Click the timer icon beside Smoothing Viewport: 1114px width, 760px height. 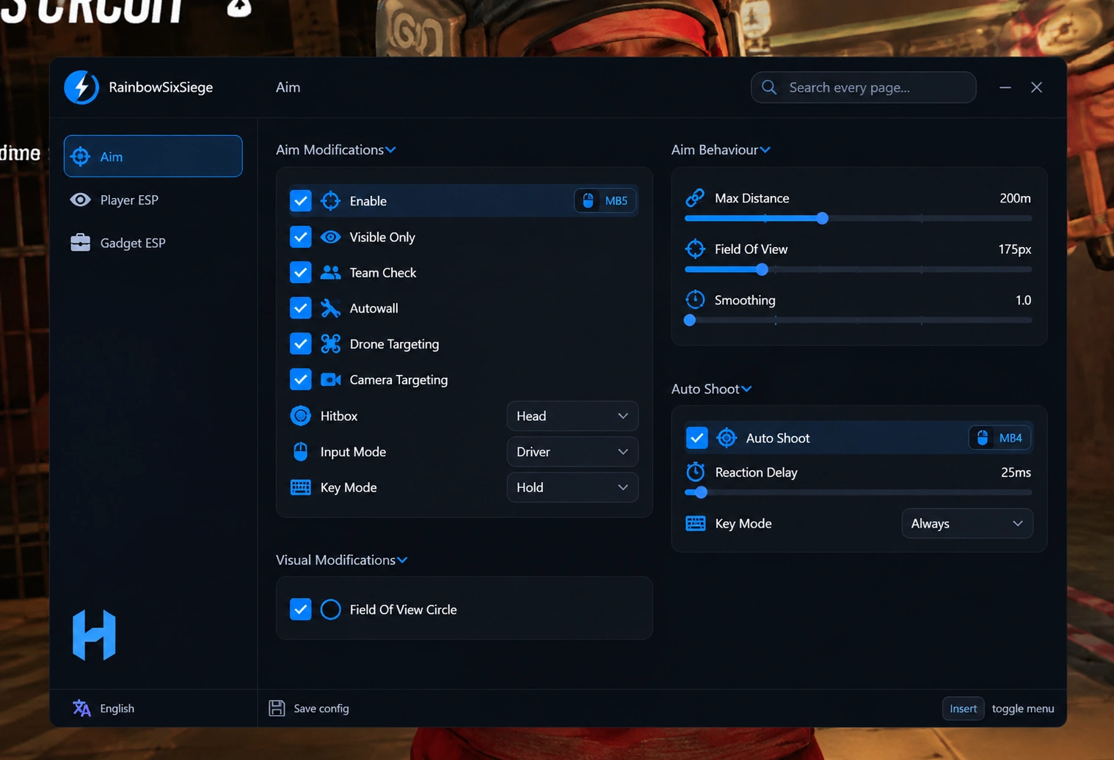[695, 299]
